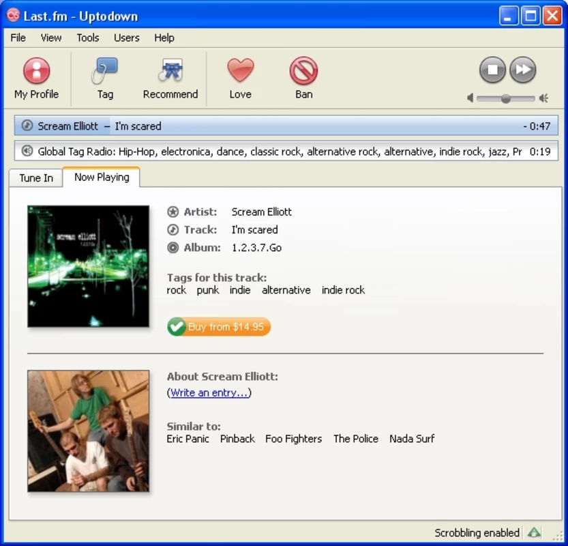Click the rock tag

coord(177,290)
